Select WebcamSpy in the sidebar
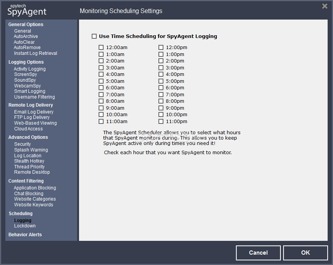Viewport: 333px width, 265px height. [27, 86]
